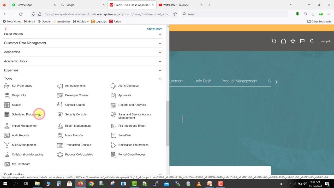334x188 pixels.
Task: Switch to Google browser tab
Action: pyautogui.click(x=82, y=5)
